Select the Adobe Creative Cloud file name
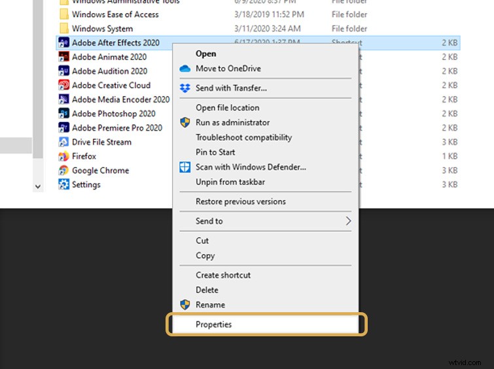The width and height of the screenshot is (494, 369). click(111, 86)
